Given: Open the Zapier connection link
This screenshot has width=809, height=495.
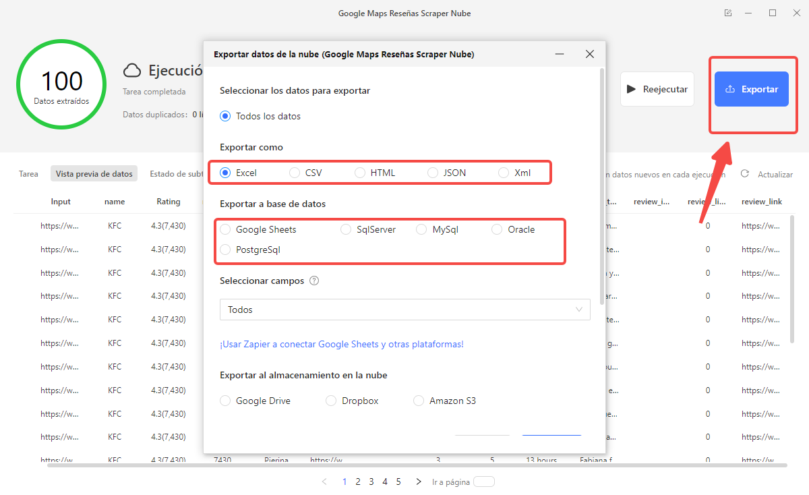Looking at the screenshot, I should [342, 344].
